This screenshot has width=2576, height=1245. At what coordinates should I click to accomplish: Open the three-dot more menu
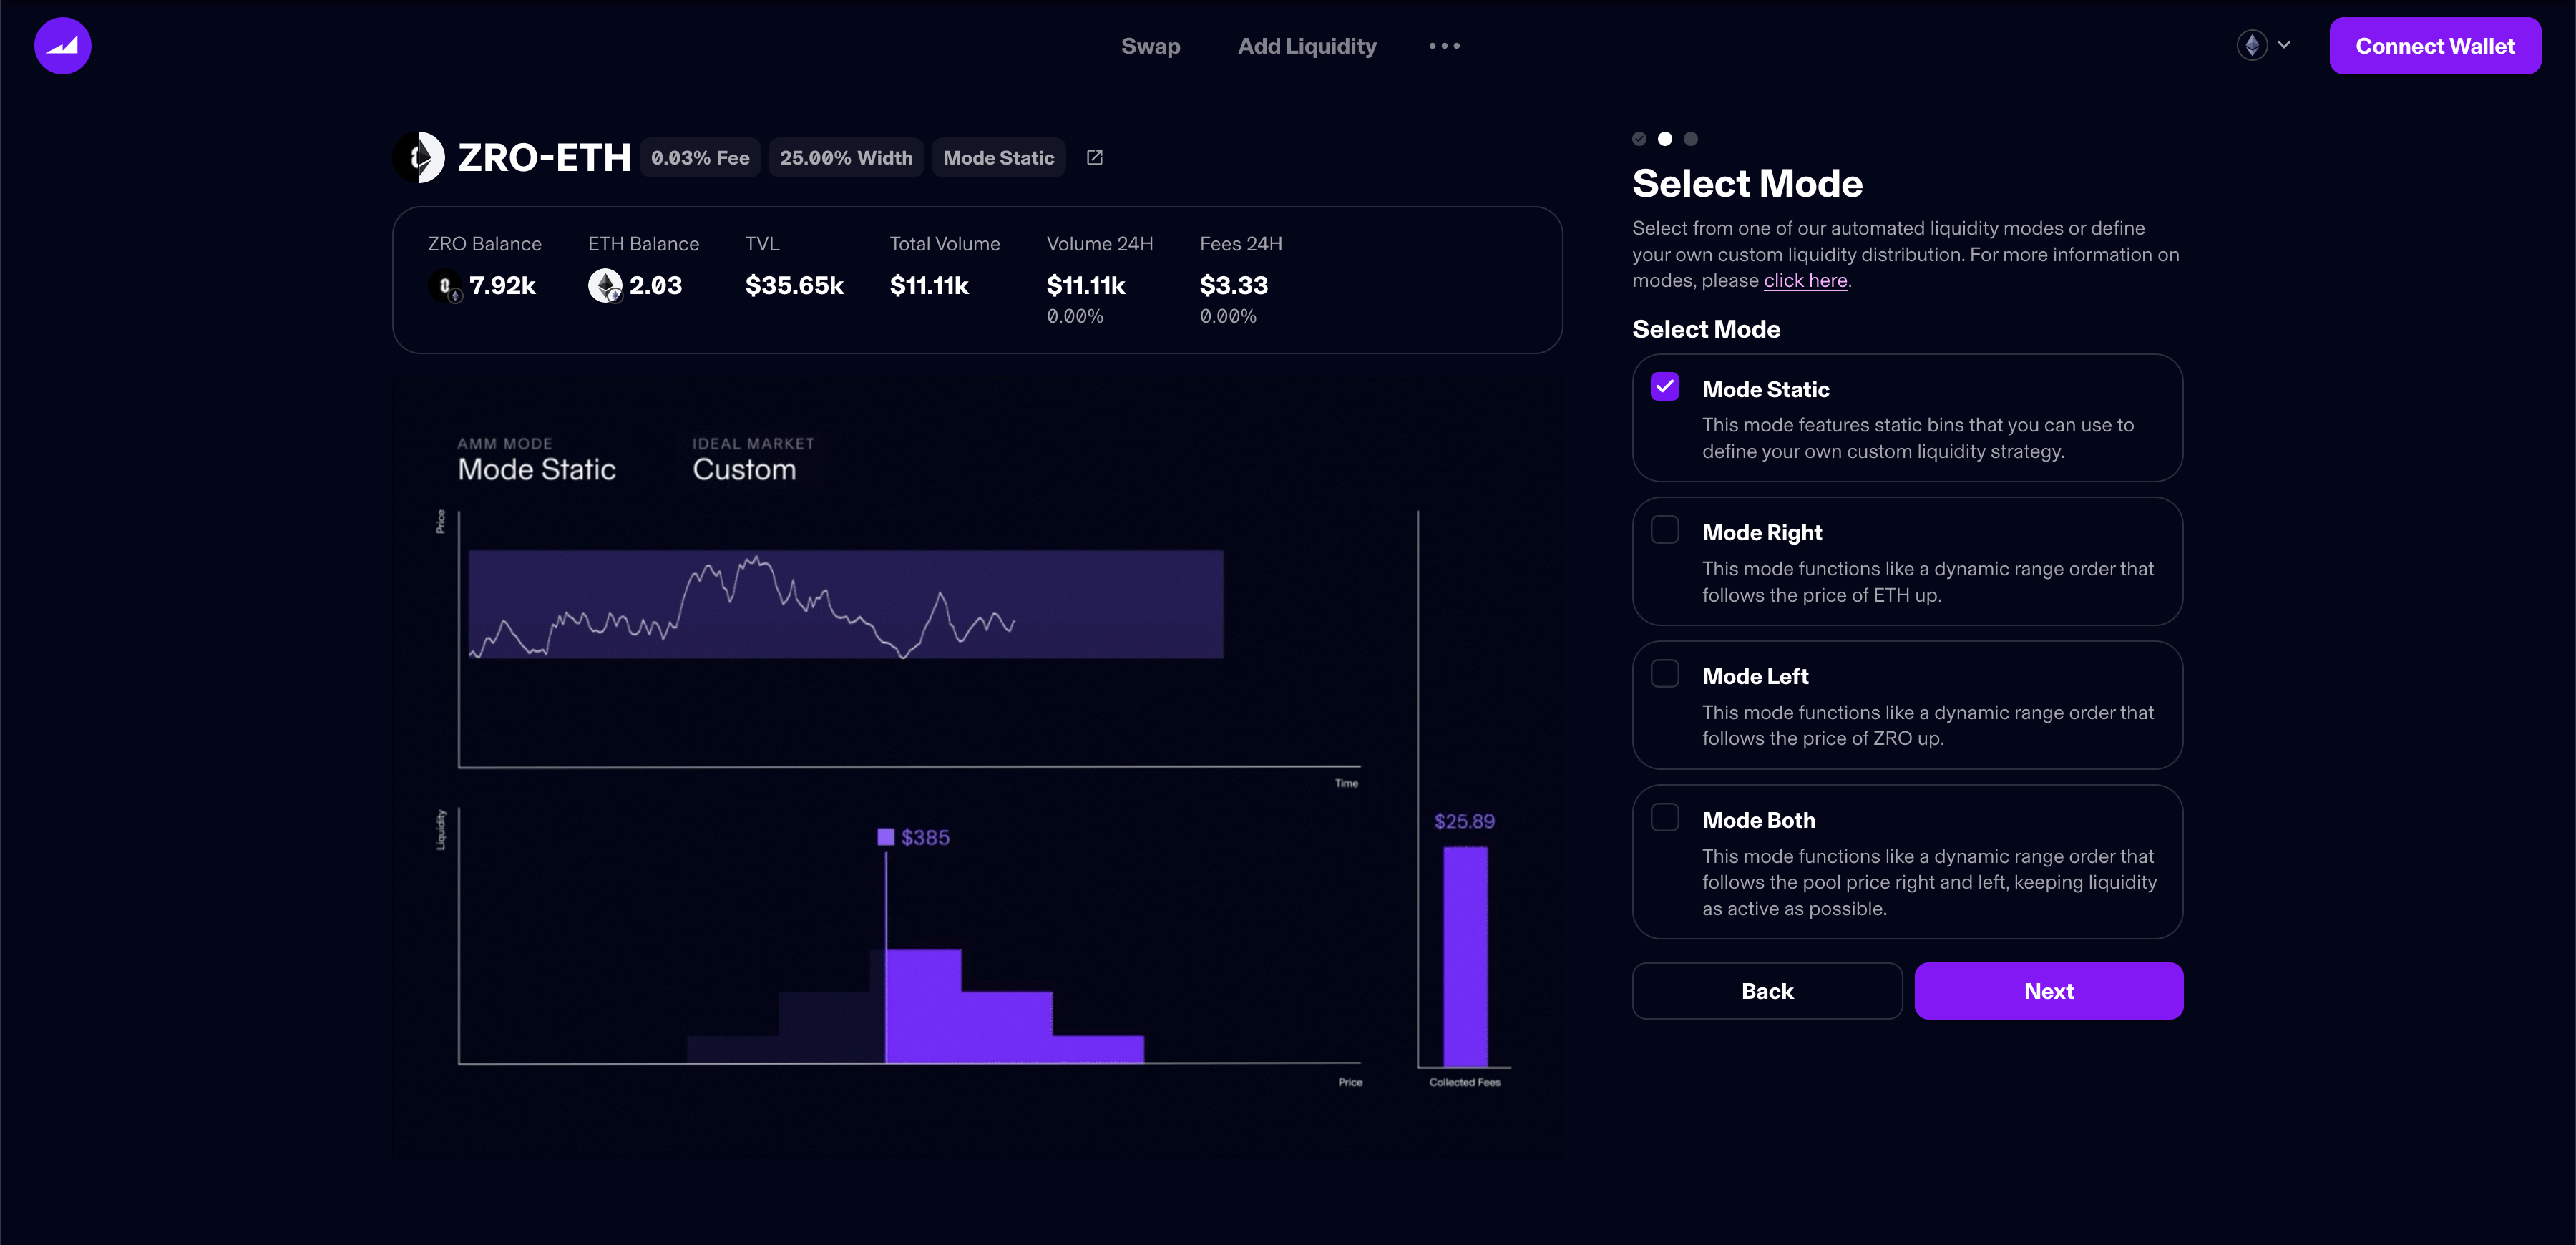coord(1444,46)
